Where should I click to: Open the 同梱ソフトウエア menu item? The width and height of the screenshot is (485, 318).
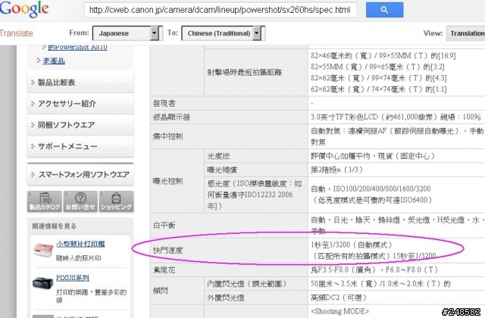coord(80,125)
